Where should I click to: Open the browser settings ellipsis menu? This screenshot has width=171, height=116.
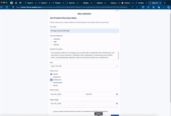(164, 7)
